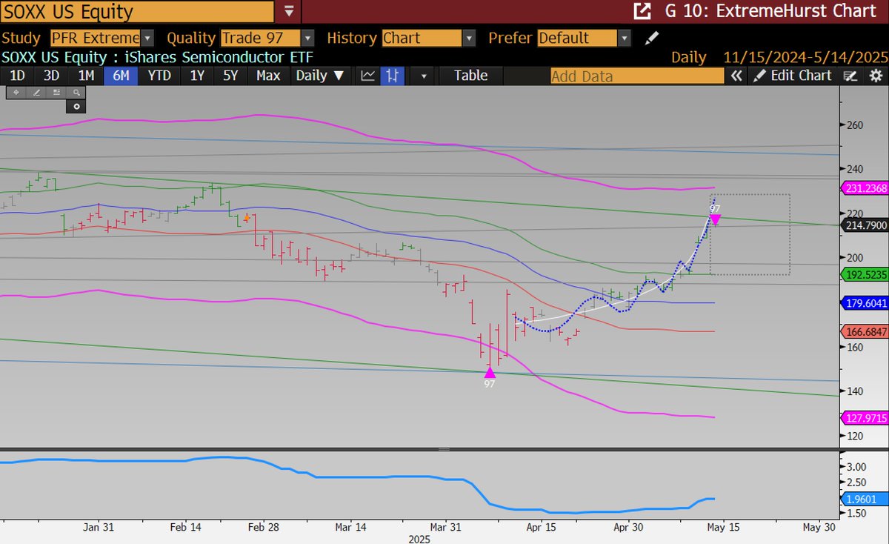Click the orange cross marker on chart
The width and height of the screenshot is (889, 544).
tap(247, 218)
